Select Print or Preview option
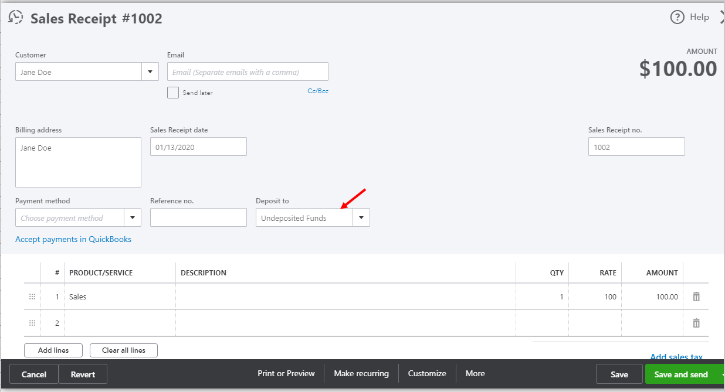 (x=286, y=373)
